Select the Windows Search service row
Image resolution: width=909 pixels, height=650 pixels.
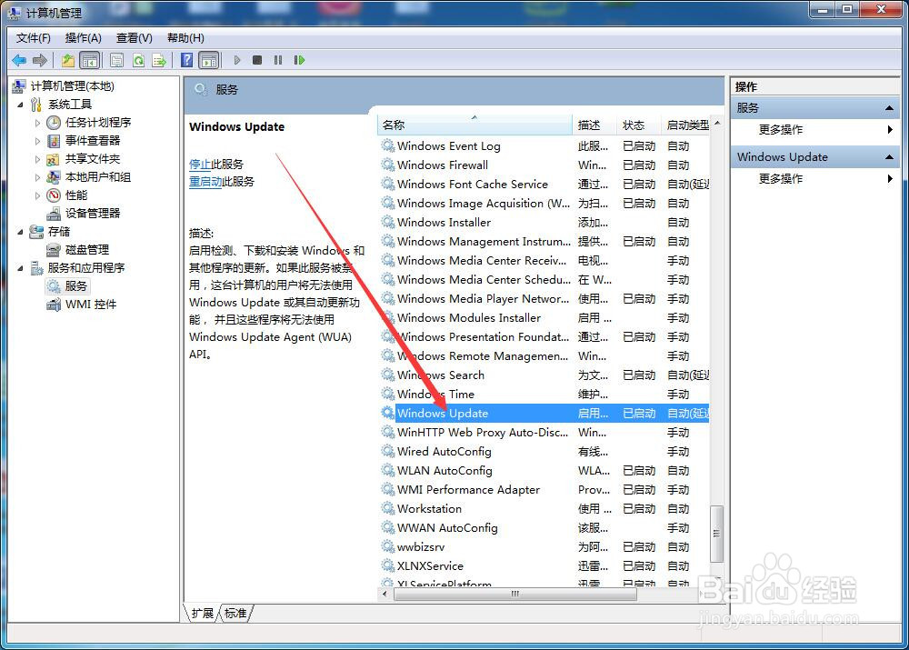[544, 375]
